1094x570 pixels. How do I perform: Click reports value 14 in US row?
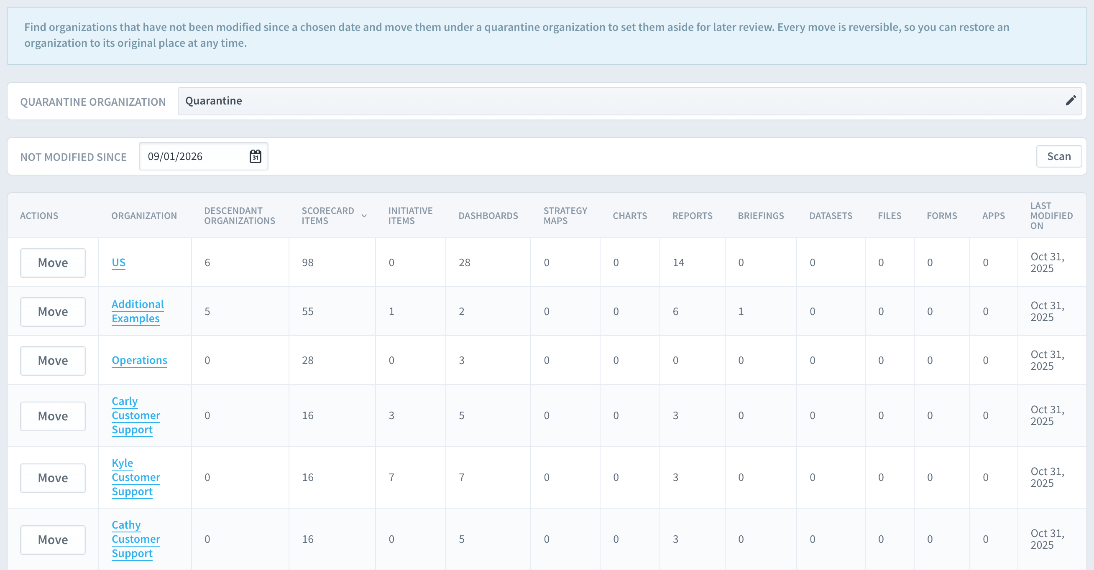(678, 262)
